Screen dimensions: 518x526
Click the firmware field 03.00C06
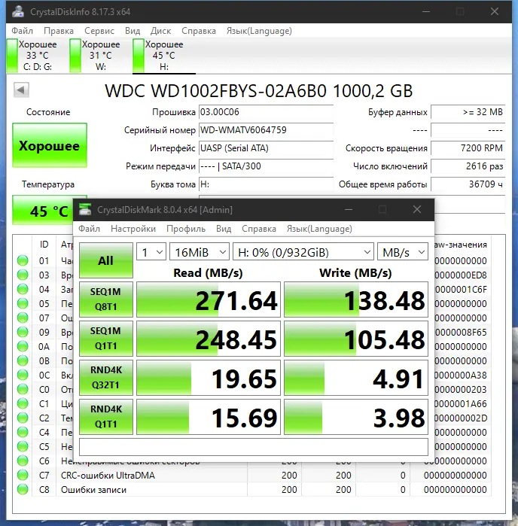266,112
